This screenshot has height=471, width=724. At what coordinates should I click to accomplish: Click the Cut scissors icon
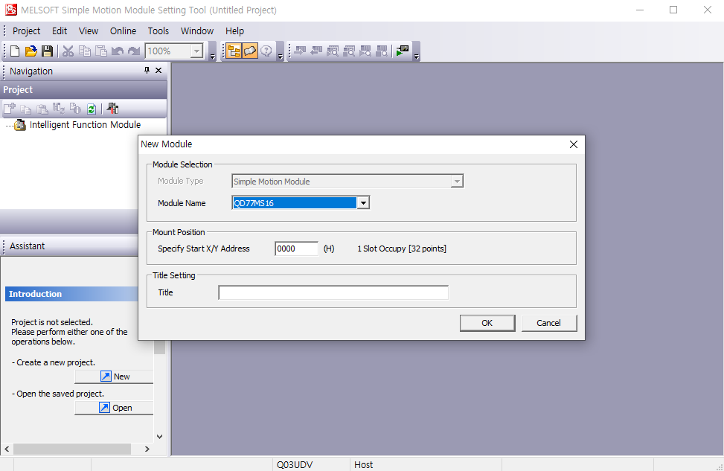[x=68, y=51]
